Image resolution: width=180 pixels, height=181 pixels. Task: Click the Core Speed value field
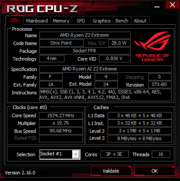(61, 116)
